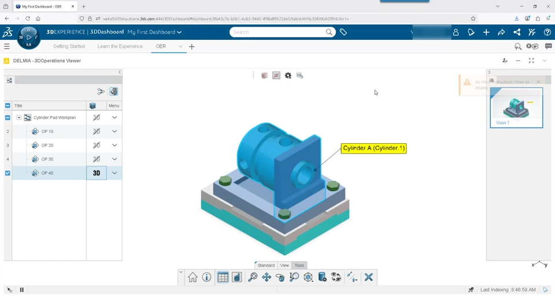
Task: Click the fourth icon beside the gear above viewer
Action: (x=300, y=76)
